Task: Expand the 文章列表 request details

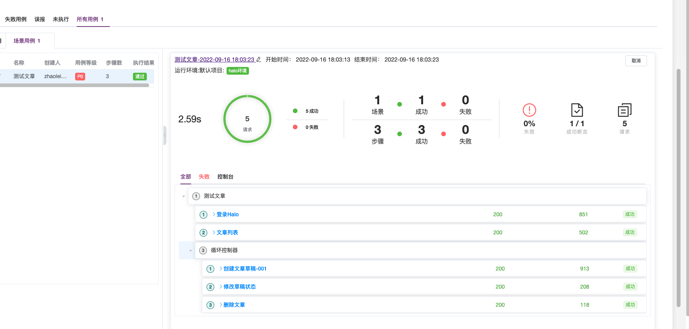Action: click(x=214, y=232)
